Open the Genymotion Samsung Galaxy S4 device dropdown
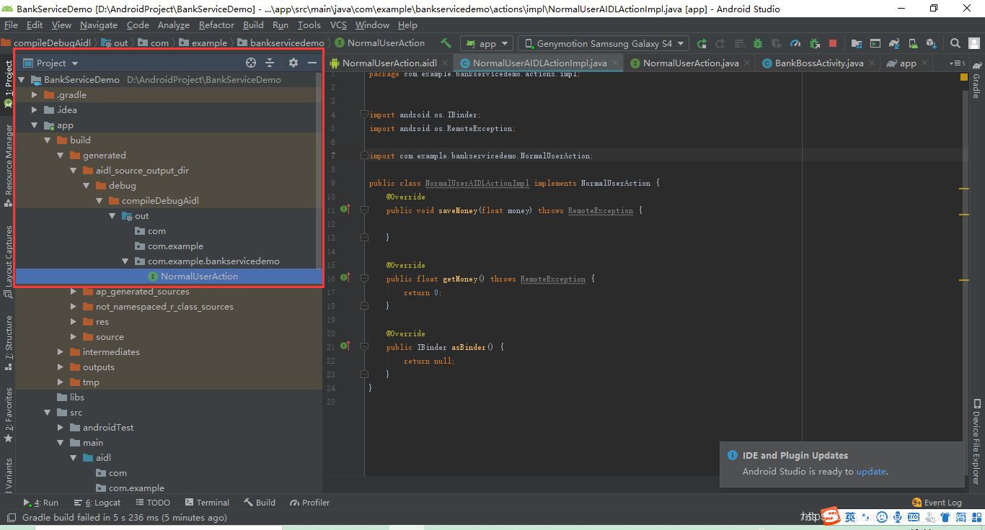Viewport: 985px width, 530px height. pyautogui.click(x=603, y=43)
